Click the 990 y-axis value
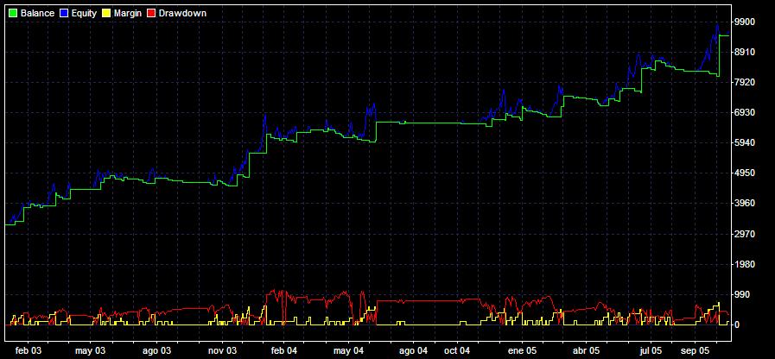775x359 pixels. (741, 294)
